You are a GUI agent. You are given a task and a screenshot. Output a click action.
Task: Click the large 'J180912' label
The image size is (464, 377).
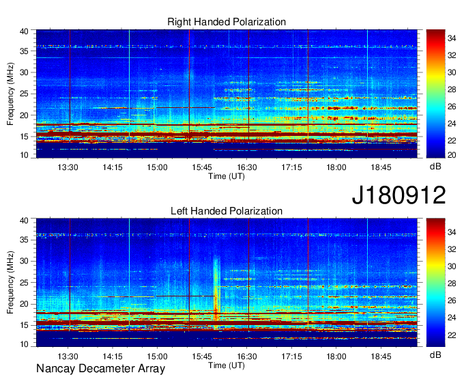pos(398,195)
